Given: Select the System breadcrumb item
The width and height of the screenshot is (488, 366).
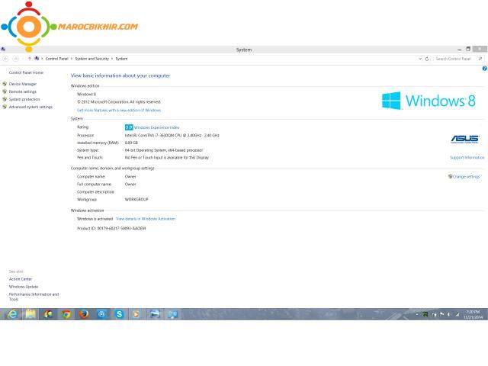Looking at the screenshot, I should (121, 59).
